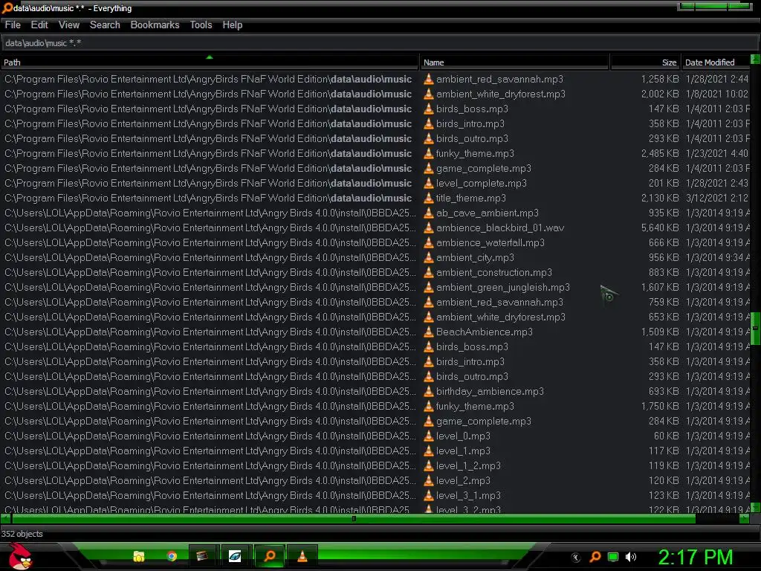Select the 1,750 KB funky_theme.mp3 file name
Viewport: 761px width, 571px height.
coord(475,407)
